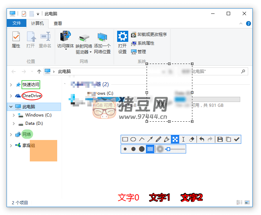The image size is (261, 215).
Task: Click the Open ribbon button
Action: tap(31, 40)
